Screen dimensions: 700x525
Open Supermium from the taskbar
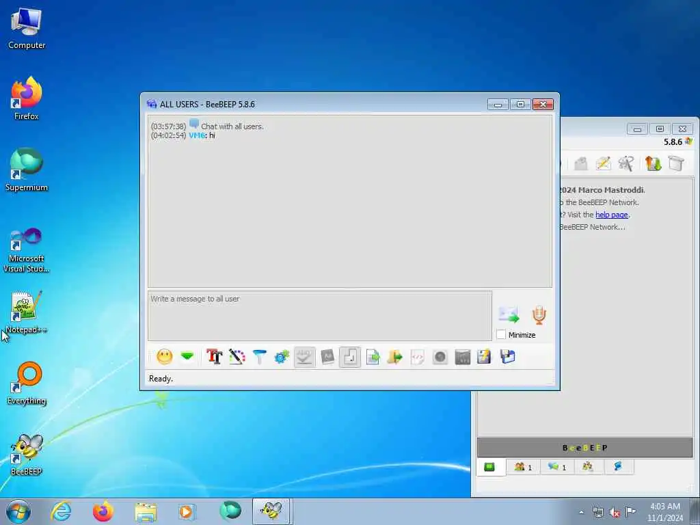pos(230,511)
